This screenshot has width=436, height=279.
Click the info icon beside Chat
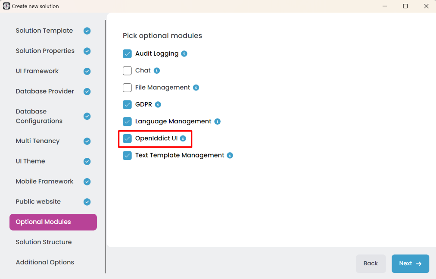pyautogui.click(x=157, y=70)
